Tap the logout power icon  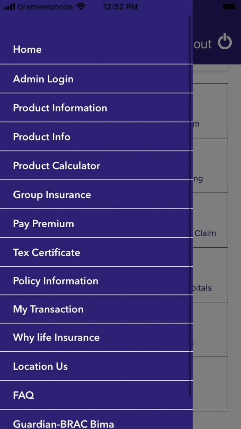click(x=225, y=42)
